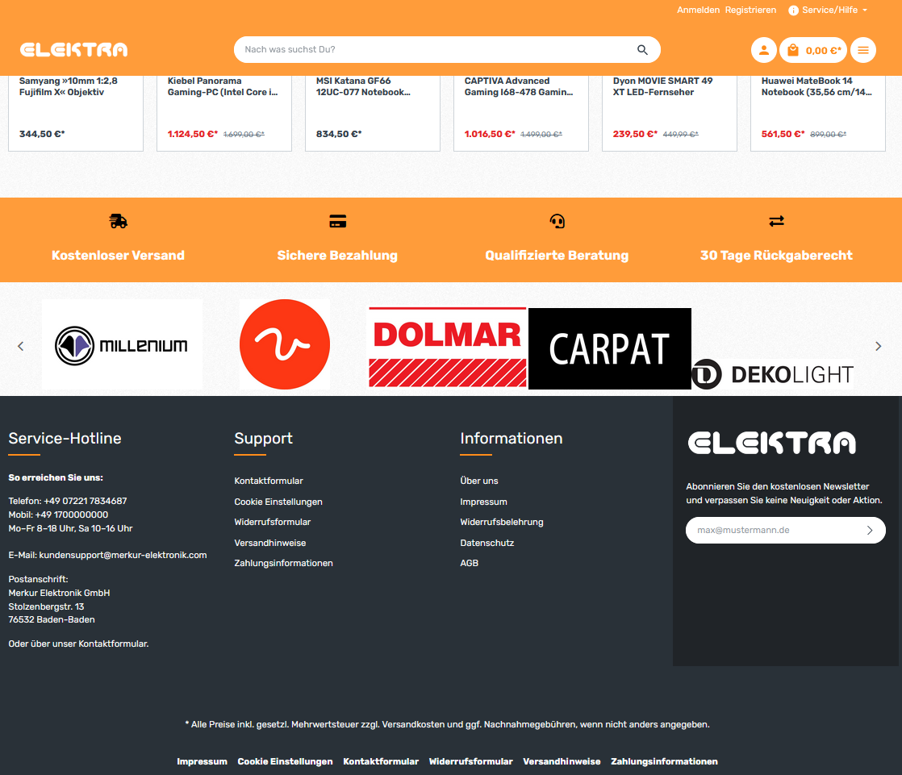Open Widerrufsformular in bottom footer bar
This screenshot has height=775, width=902.
470,761
